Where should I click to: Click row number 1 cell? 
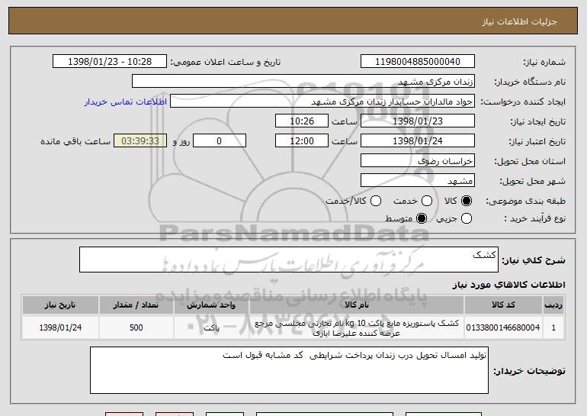[553, 327]
